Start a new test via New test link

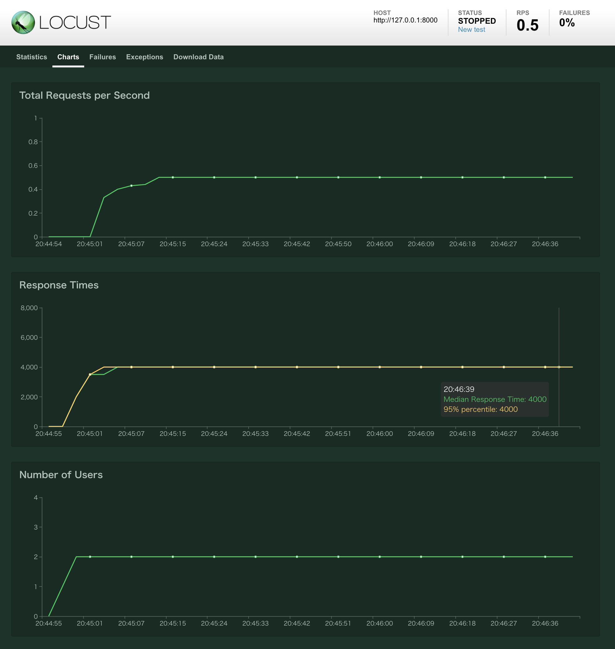(472, 29)
